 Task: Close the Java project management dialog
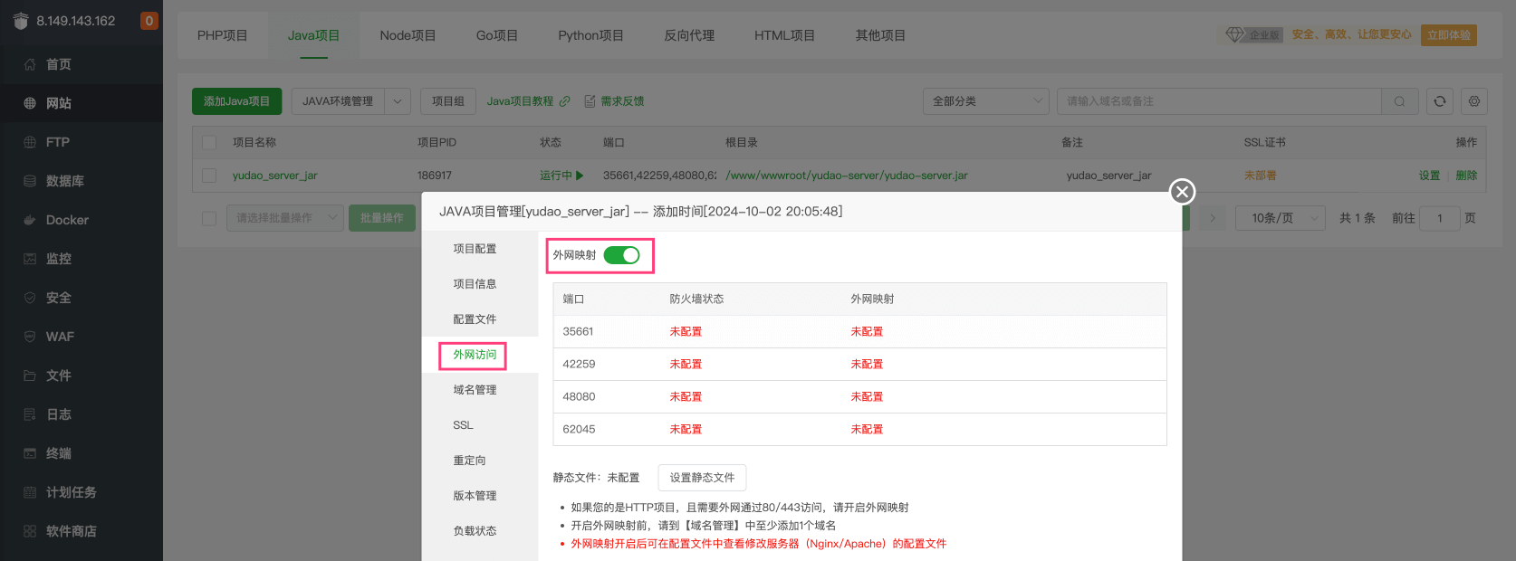point(1182,192)
